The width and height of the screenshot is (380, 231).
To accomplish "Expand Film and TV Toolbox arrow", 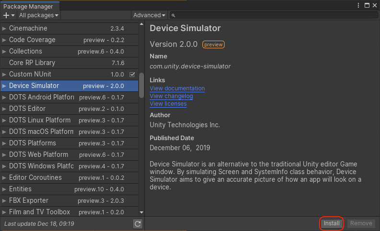I will click(4, 212).
